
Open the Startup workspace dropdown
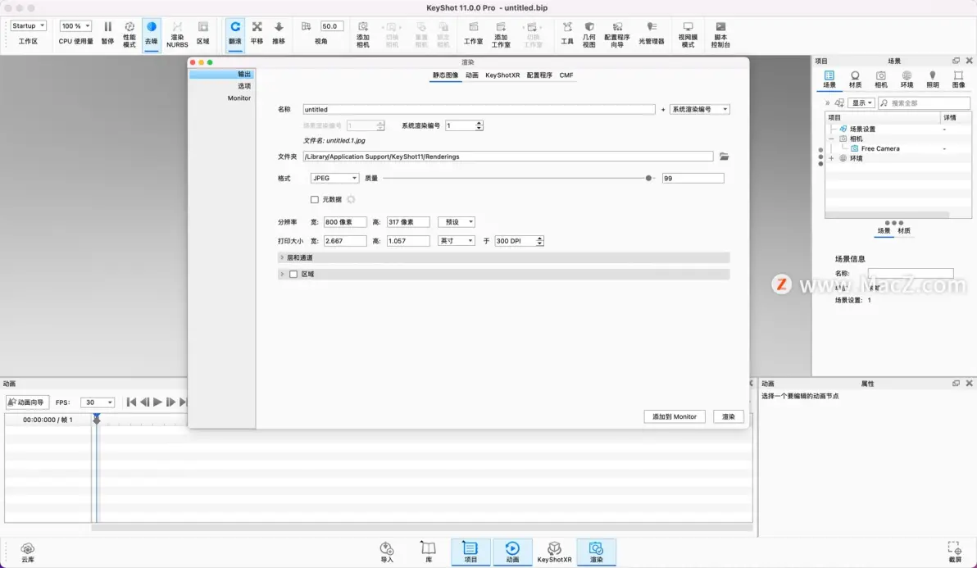click(29, 25)
